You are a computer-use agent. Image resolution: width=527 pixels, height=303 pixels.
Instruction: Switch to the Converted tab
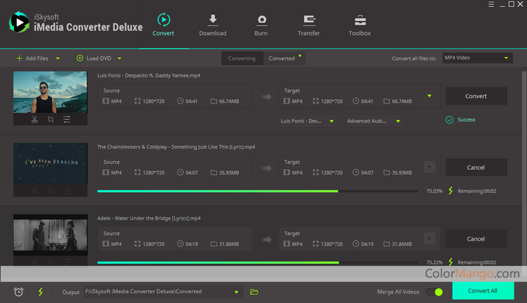tap(284, 58)
